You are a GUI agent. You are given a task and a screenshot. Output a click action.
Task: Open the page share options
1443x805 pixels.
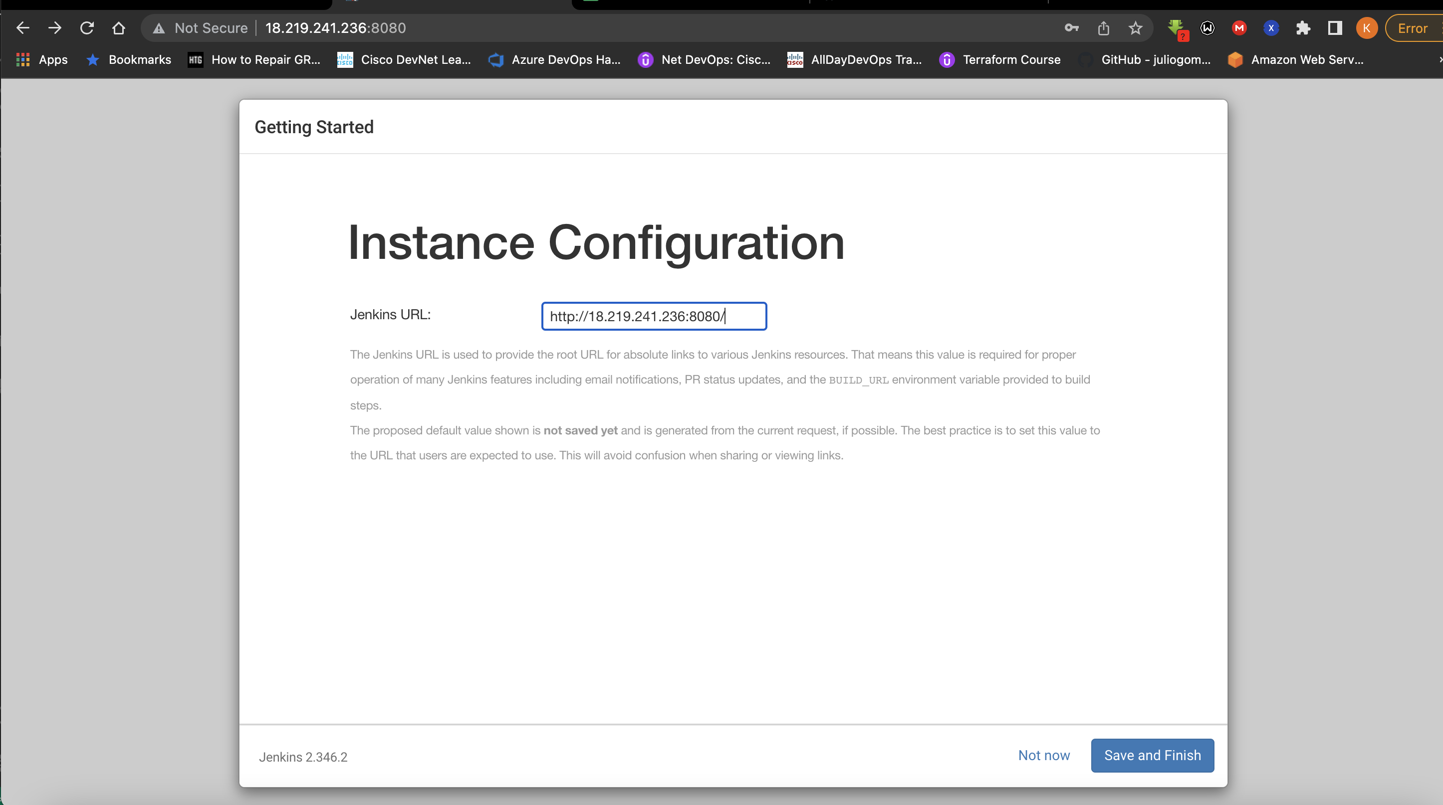pos(1104,27)
